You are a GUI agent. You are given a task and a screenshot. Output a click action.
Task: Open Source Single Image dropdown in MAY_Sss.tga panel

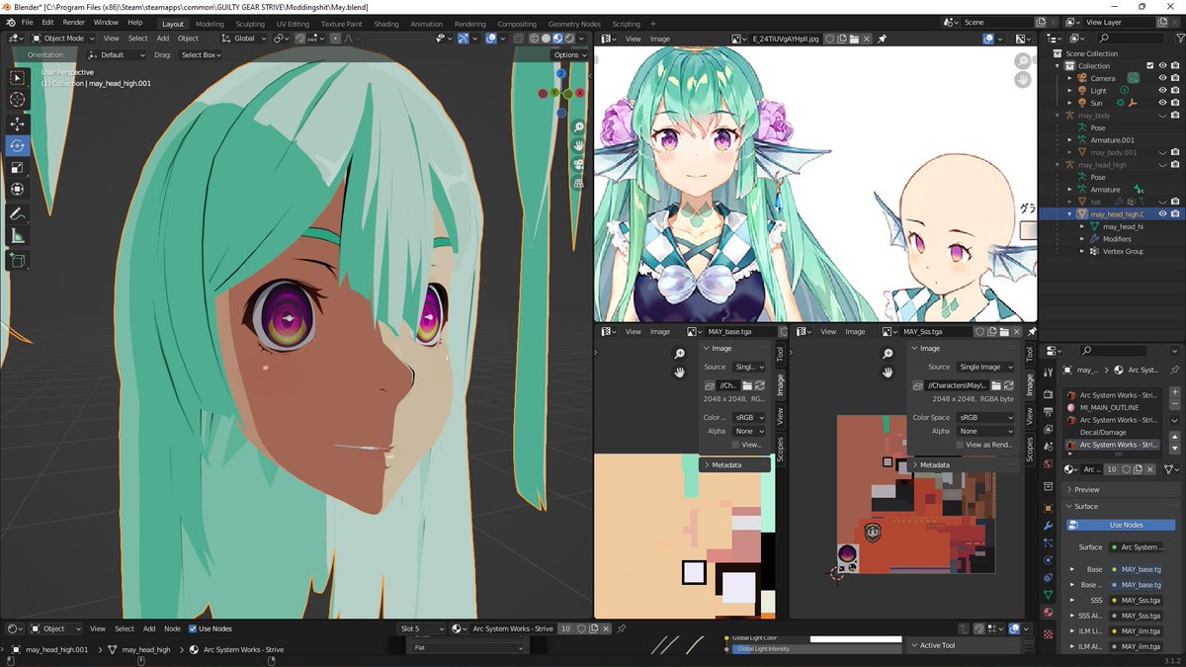[x=985, y=367]
